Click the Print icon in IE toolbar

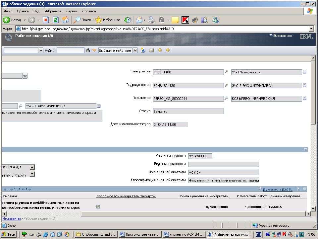point(151,20)
